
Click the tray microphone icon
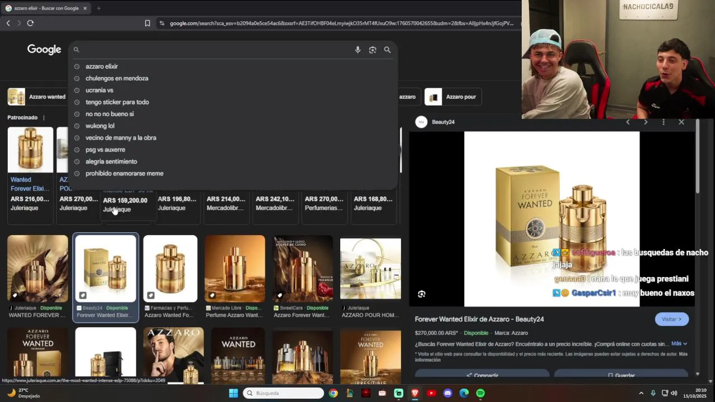pos(653,393)
